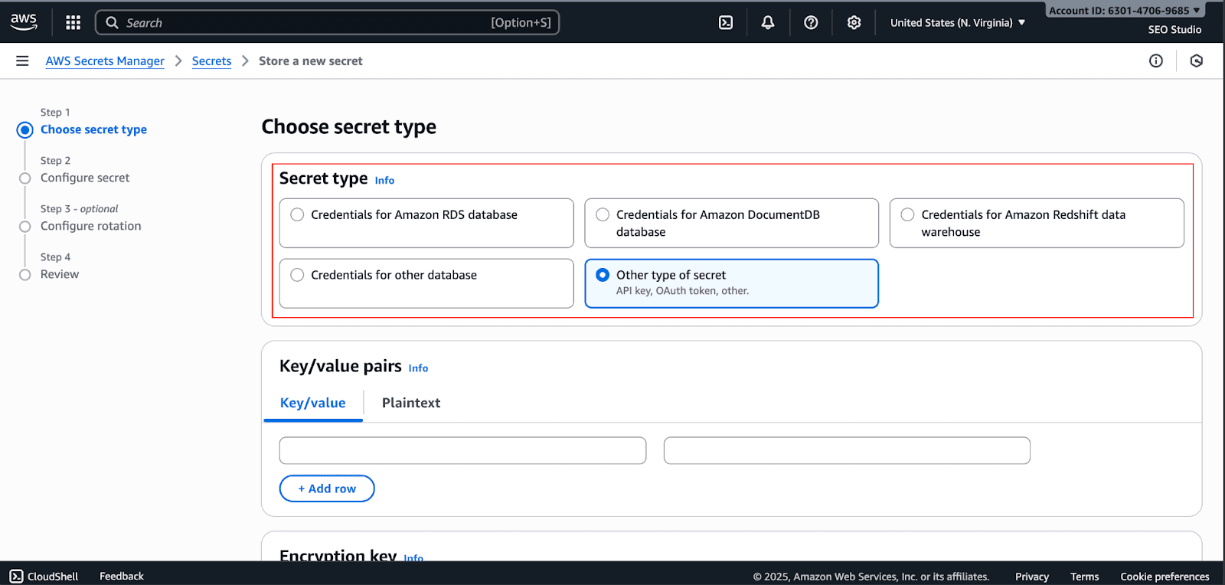This screenshot has height=585, width=1225.
Task: Open Cookie preferences in the footer
Action: (x=1165, y=577)
